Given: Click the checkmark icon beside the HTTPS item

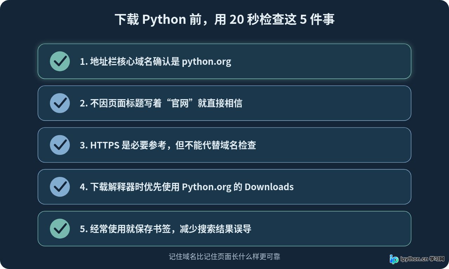Looking at the screenshot, I should 60,145.
